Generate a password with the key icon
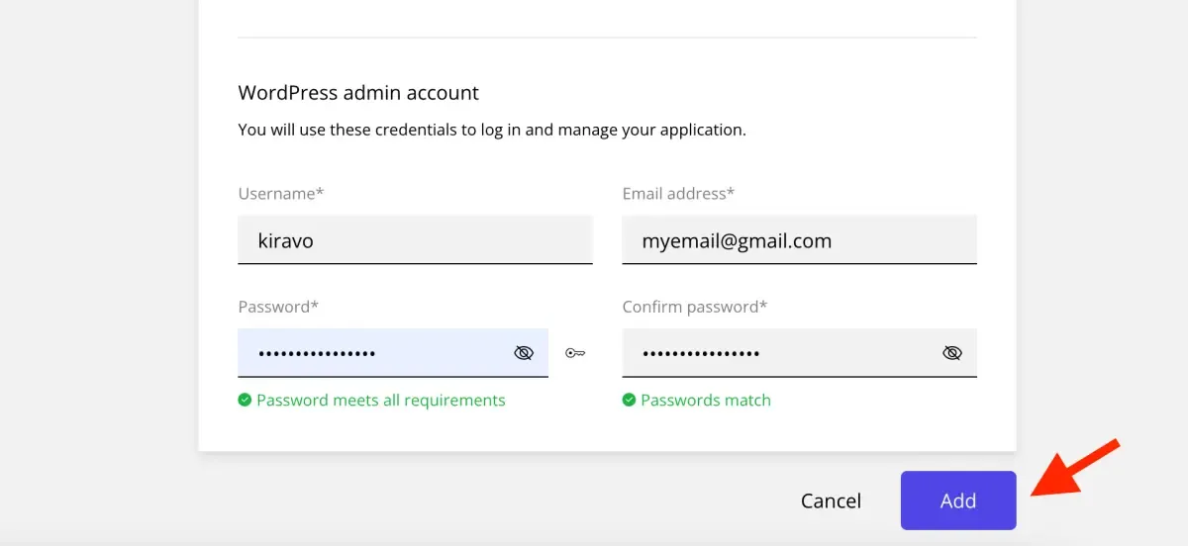Screen dimensions: 1188x546 tap(575, 353)
